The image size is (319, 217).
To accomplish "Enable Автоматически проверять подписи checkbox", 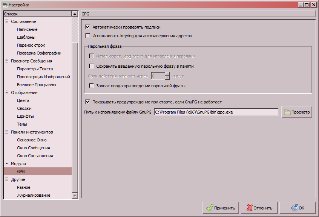I will 88,27.
